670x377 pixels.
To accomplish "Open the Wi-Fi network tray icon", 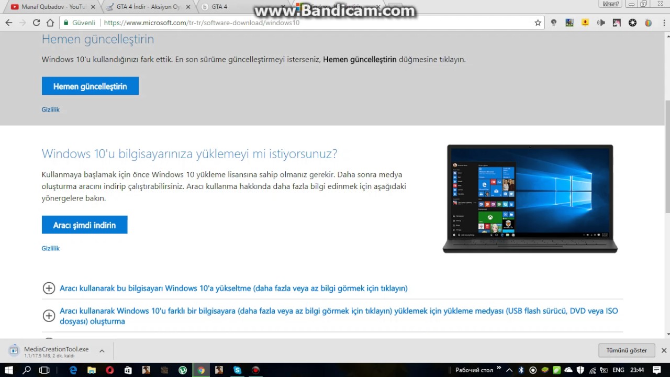I will click(593, 370).
